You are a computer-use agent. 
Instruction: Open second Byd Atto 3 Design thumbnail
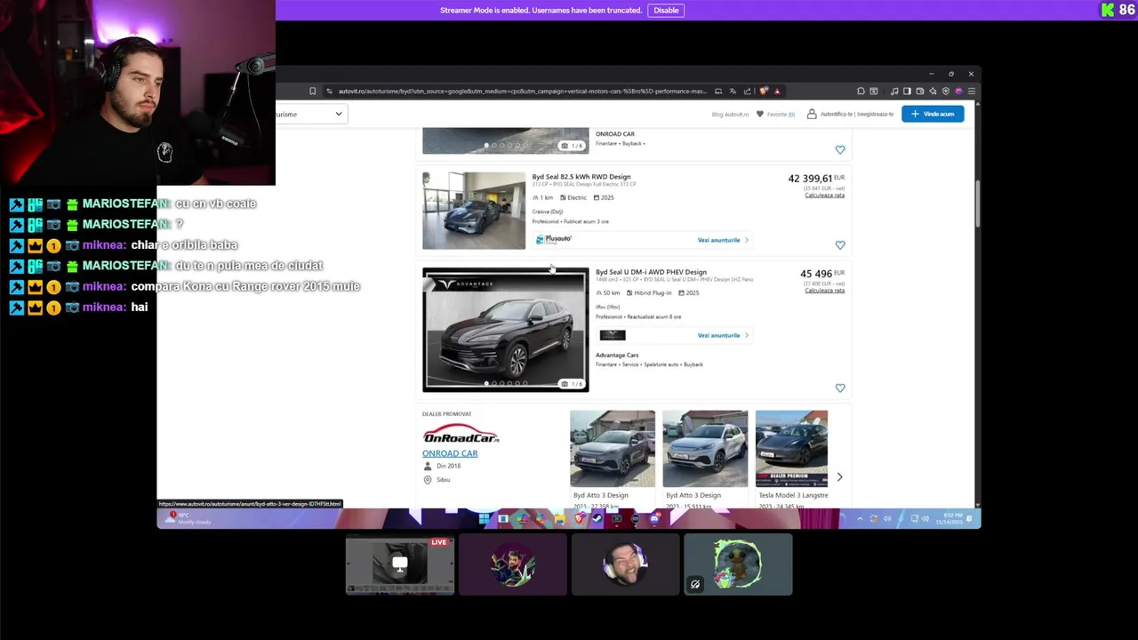click(x=705, y=449)
